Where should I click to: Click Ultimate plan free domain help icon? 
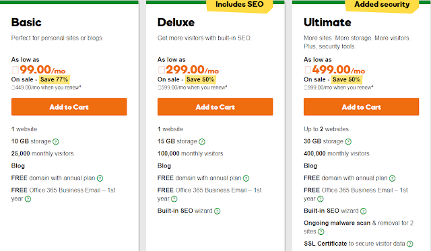(393, 178)
